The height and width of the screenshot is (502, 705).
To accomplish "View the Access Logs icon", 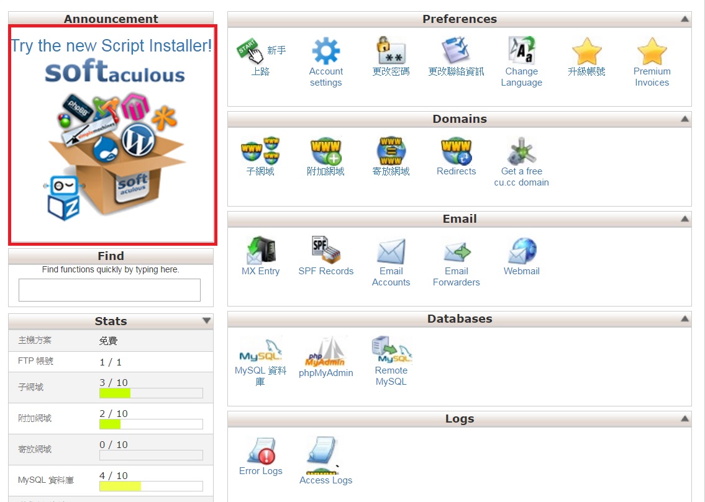I will point(322,455).
